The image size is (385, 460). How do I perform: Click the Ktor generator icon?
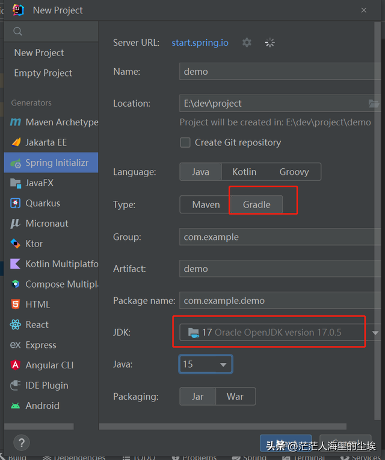16,244
